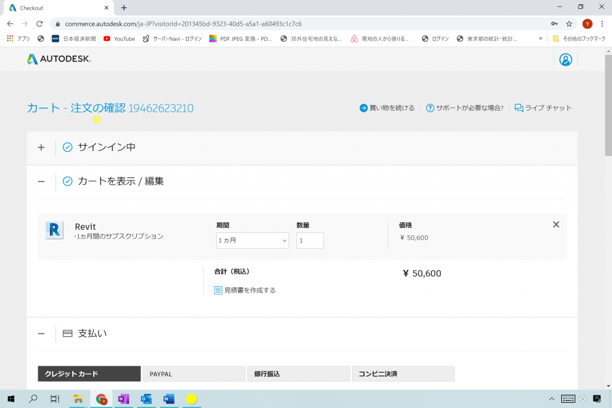Click the 数量 quantity input field
The width and height of the screenshot is (612, 408).
coord(310,240)
